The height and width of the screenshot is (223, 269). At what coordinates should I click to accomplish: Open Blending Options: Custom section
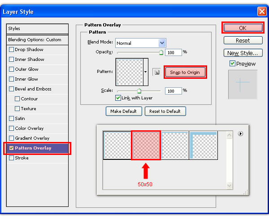coord(37,40)
